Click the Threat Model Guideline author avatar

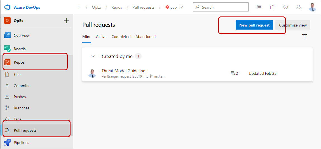tap(92, 73)
